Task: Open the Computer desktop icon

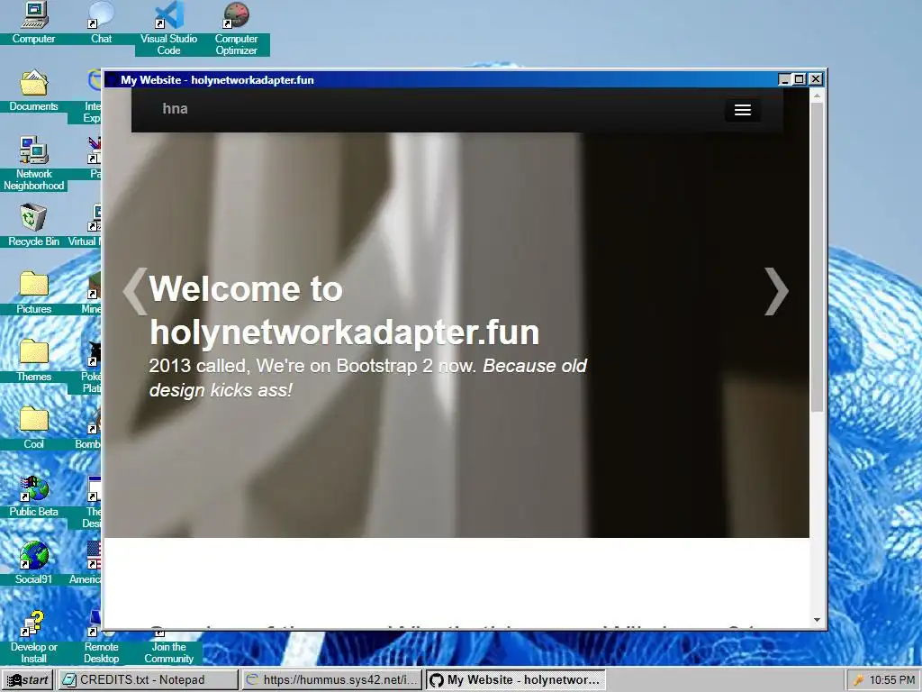Action: click(x=33, y=23)
